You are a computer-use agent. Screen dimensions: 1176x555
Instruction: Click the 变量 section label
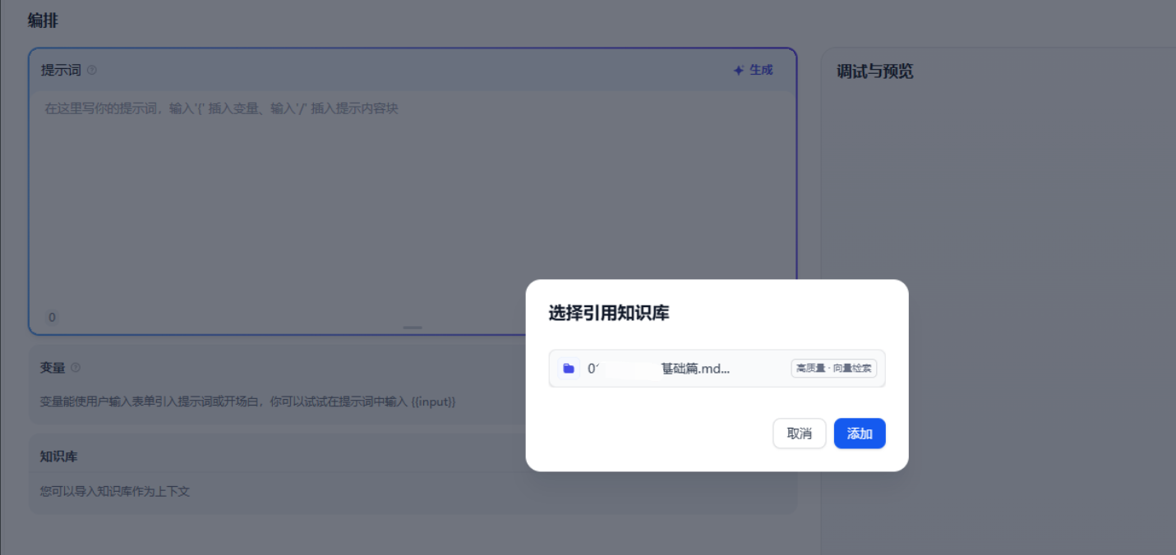click(53, 368)
